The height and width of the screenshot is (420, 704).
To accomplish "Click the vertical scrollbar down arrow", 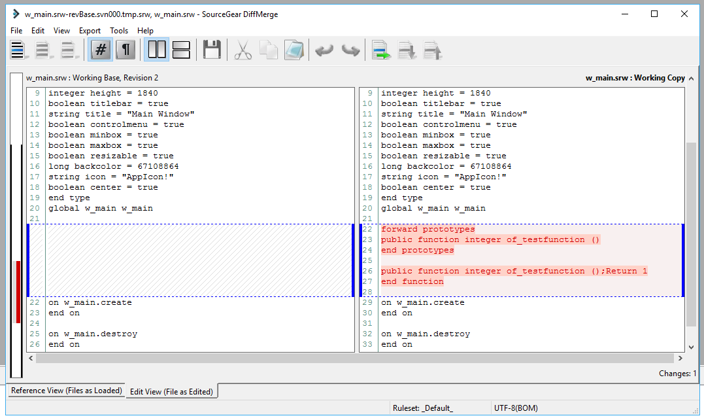I will 692,347.
